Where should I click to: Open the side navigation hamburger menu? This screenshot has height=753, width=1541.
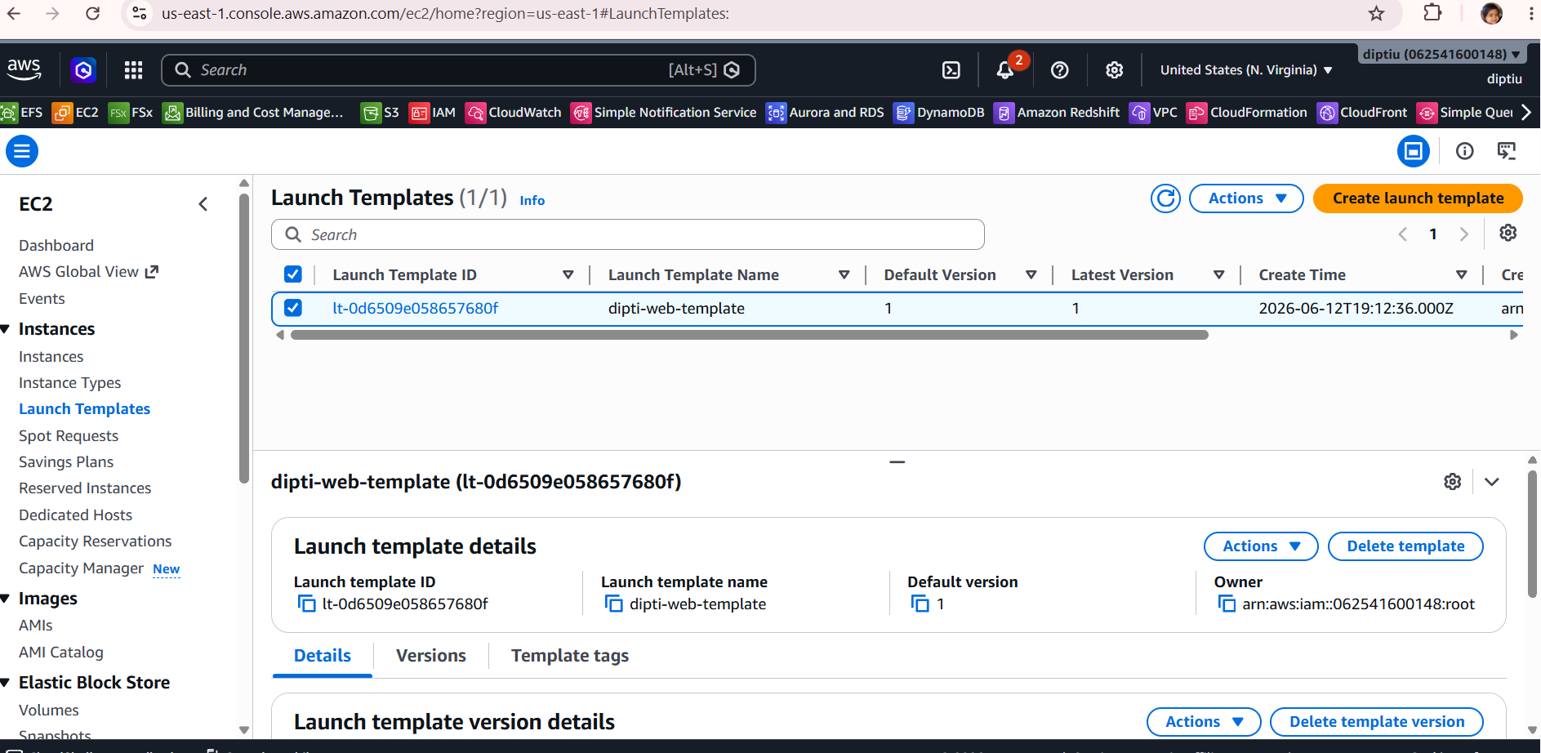coord(22,151)
